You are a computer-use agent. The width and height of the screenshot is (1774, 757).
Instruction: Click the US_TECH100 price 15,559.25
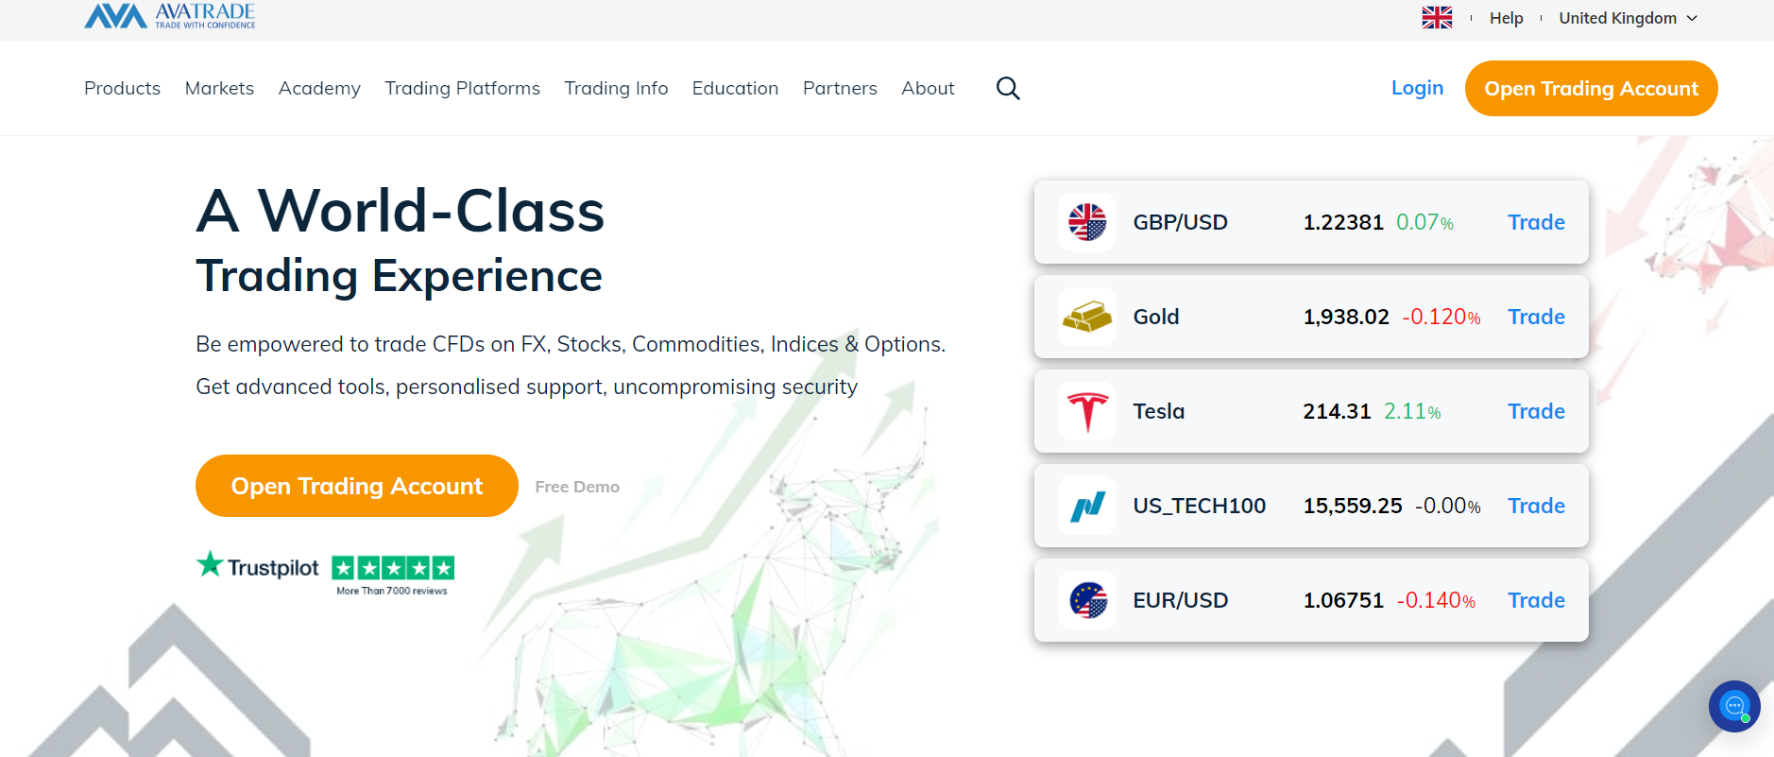click(1353, 506)
